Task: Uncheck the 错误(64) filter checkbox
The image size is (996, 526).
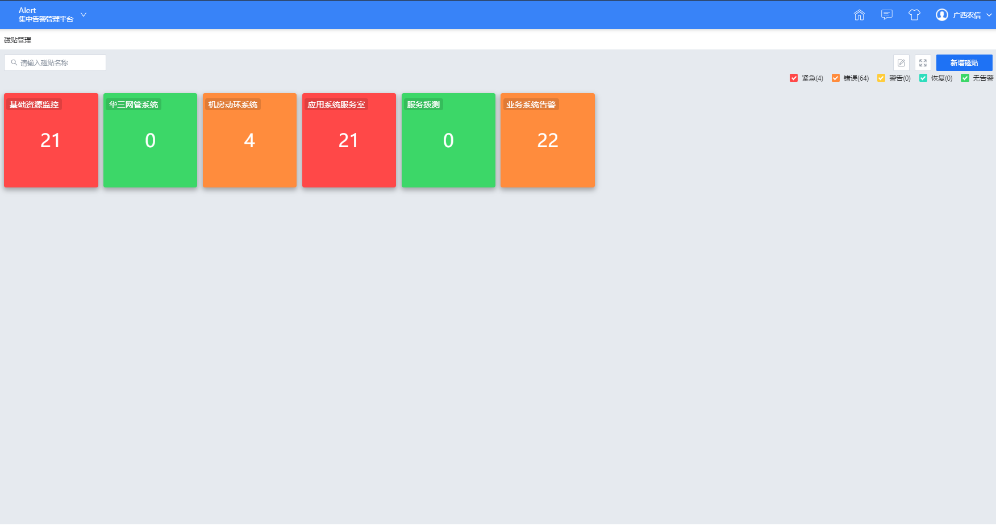Action: 836,78
